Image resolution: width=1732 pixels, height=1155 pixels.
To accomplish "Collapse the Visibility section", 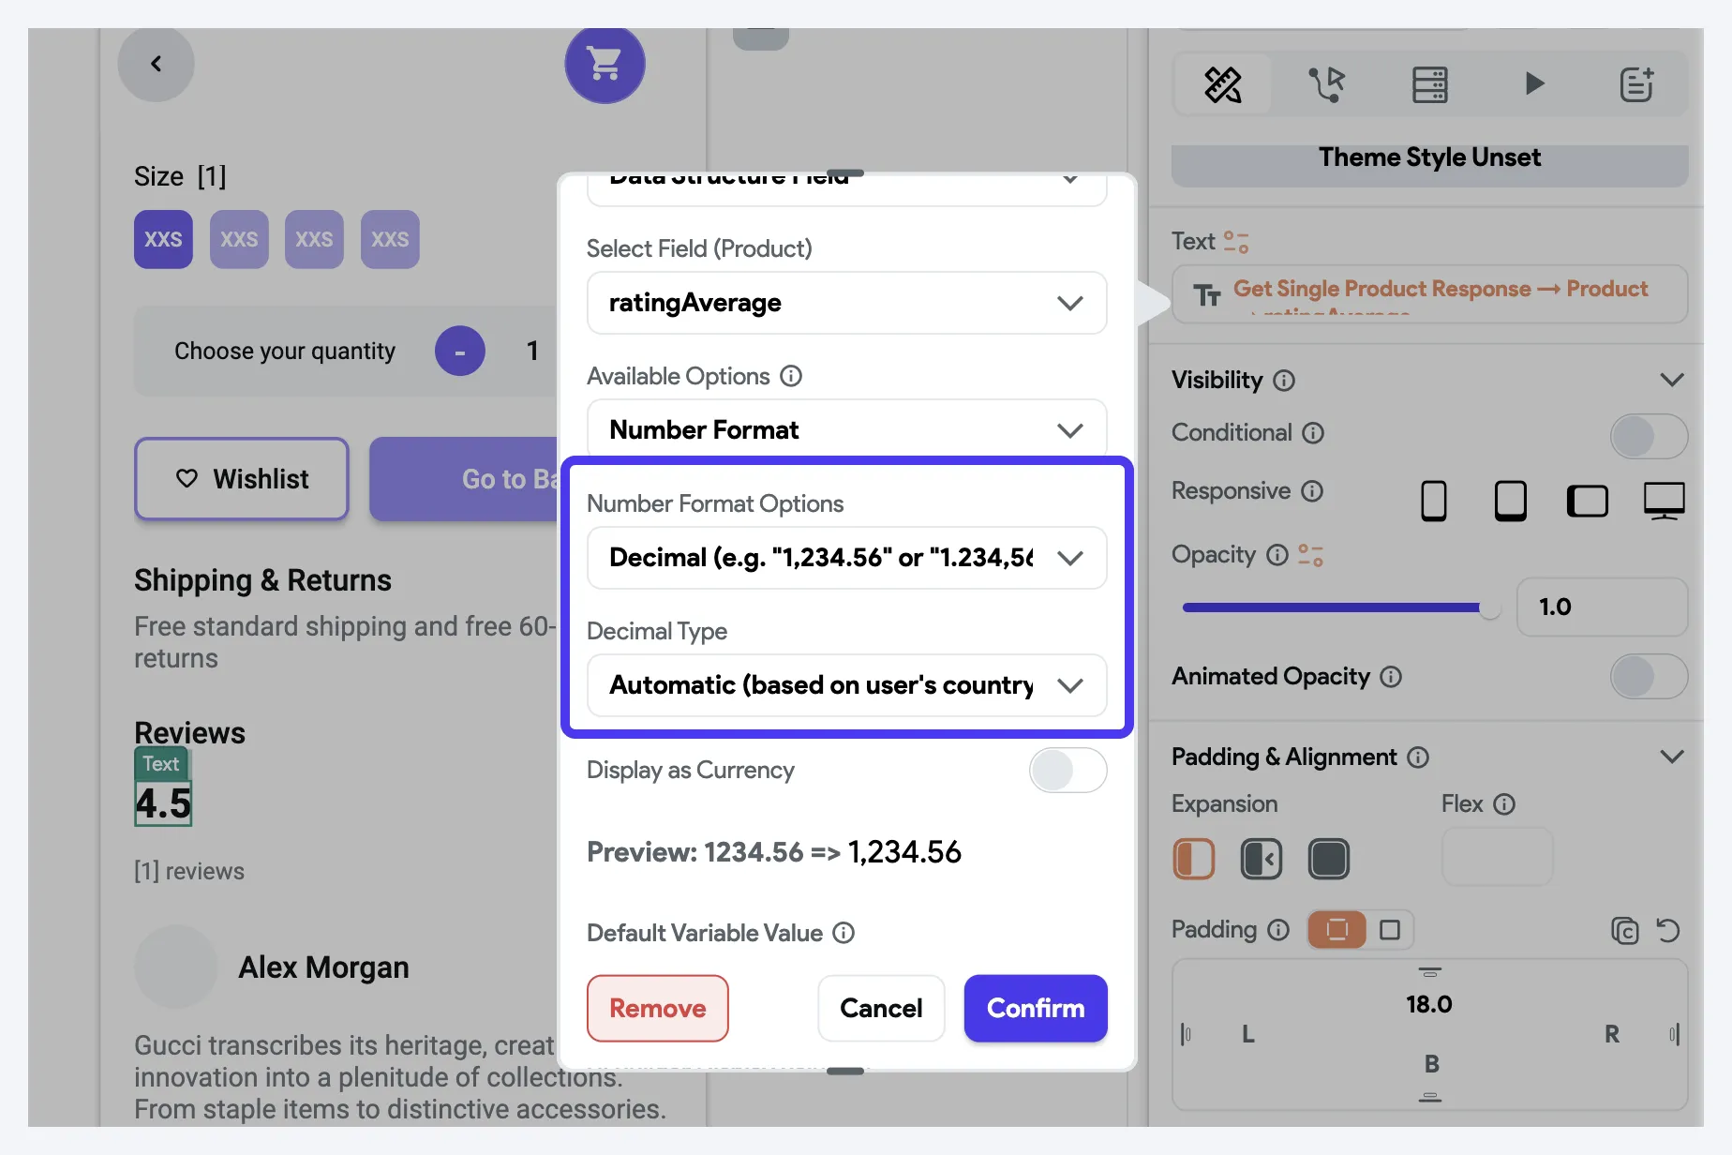I will point(1672,380).
